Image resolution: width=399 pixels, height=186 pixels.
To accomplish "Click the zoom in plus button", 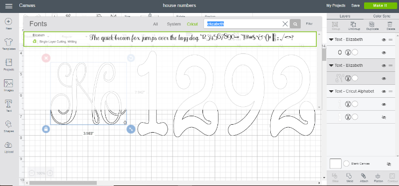I will coord(50,173).
